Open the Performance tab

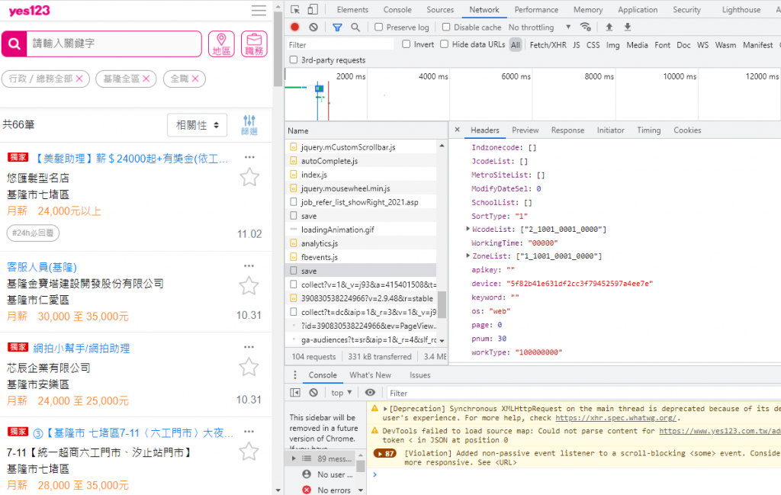click(x=536, y=9)
